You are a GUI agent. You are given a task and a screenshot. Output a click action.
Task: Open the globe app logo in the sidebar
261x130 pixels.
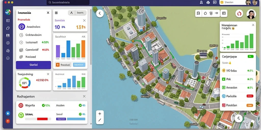point(8,12)
